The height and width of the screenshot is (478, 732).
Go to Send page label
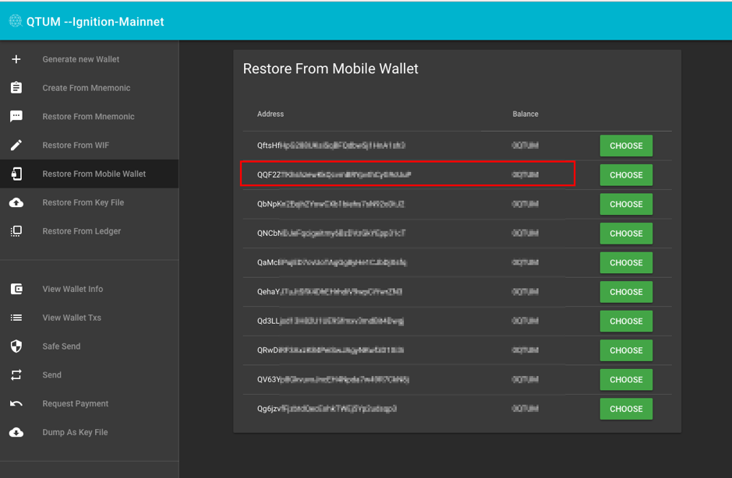pyautogui.click(x=51, y=375)
